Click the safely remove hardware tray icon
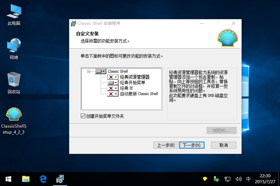The height and width of the screenshot is (186, 280). [216, 179]
